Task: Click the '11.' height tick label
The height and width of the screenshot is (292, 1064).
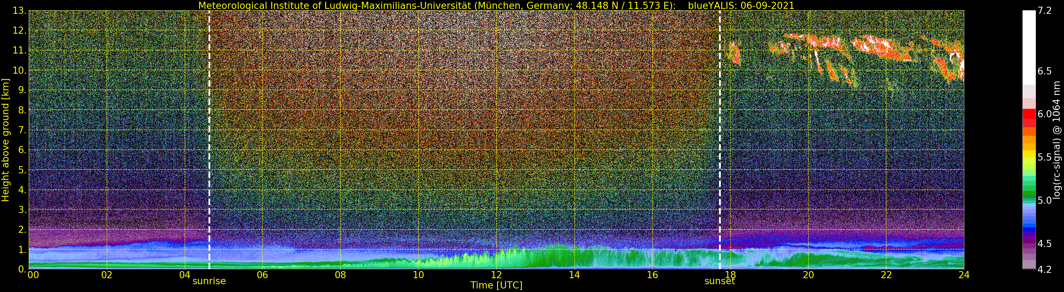Action: [x=20, y=50]
